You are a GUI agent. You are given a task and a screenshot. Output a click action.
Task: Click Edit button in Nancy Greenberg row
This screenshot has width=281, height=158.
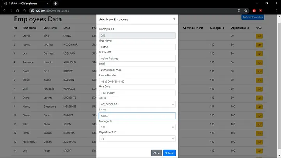(x=259, y=107)
